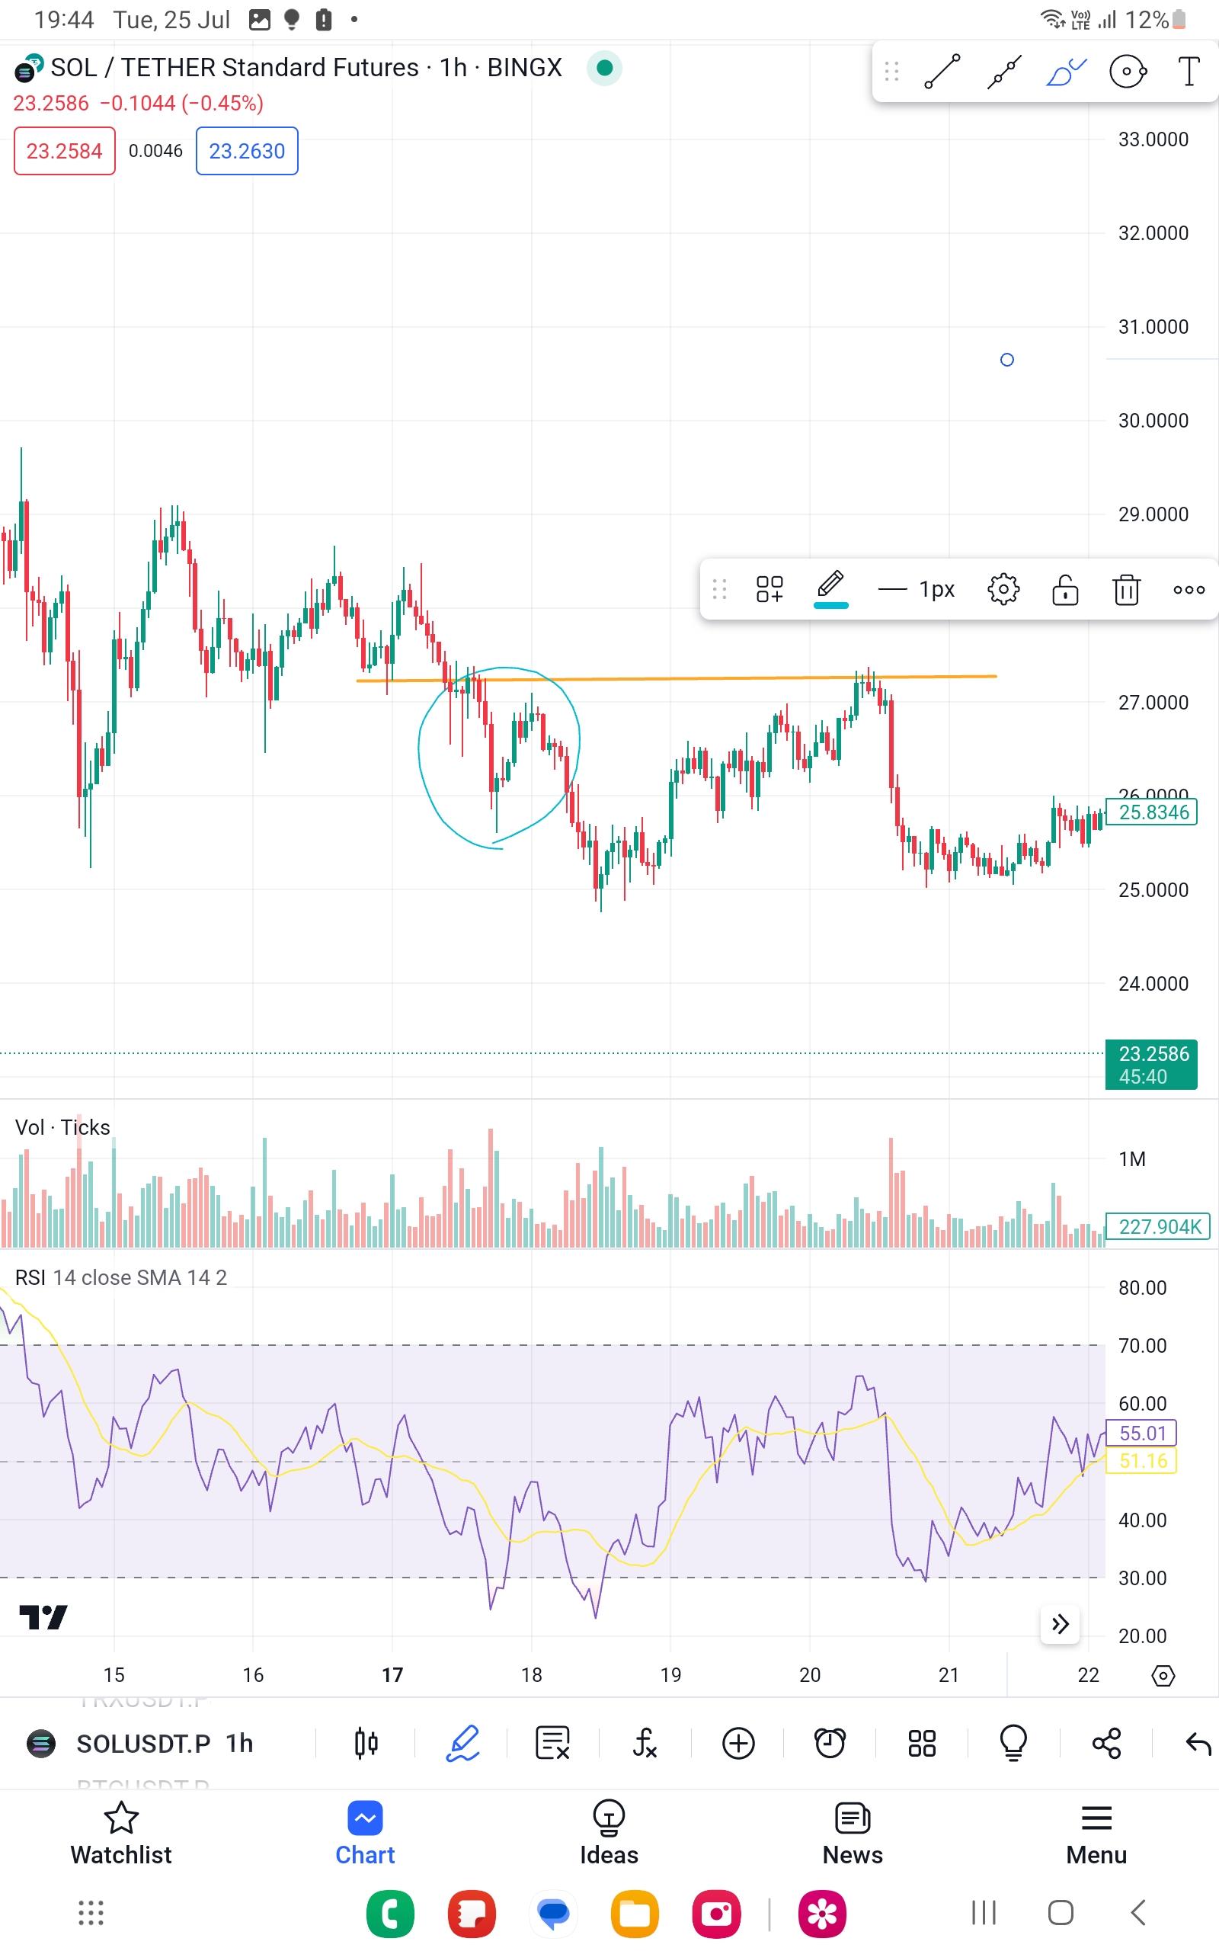Expand more options in drawing toolbar

pos(1189,589)
